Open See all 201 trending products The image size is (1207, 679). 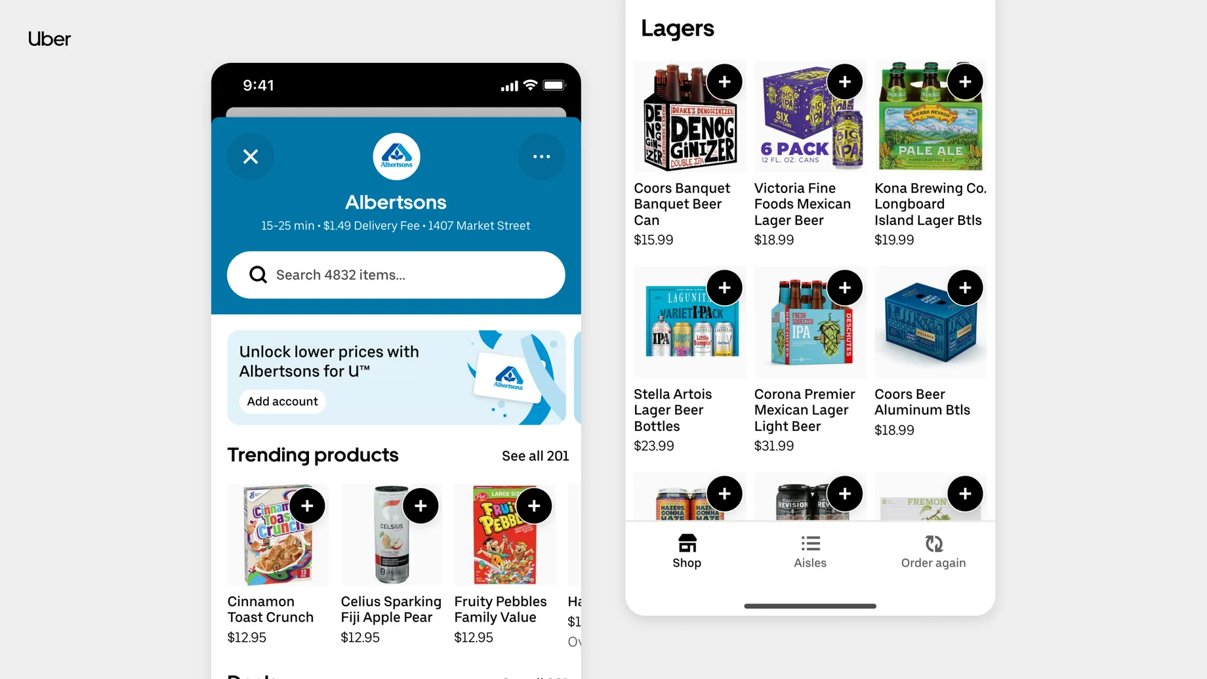(535, 456)
